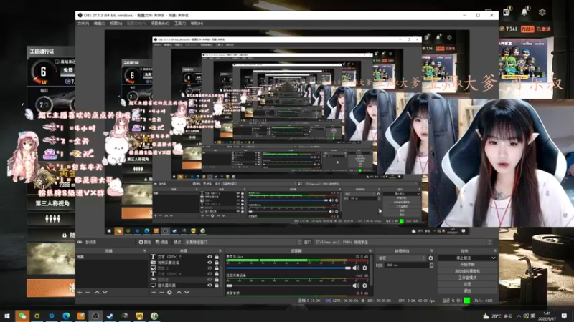Move scene down with arrow icon
Viewport: 574px width, 322px height.
coord(105,293)
